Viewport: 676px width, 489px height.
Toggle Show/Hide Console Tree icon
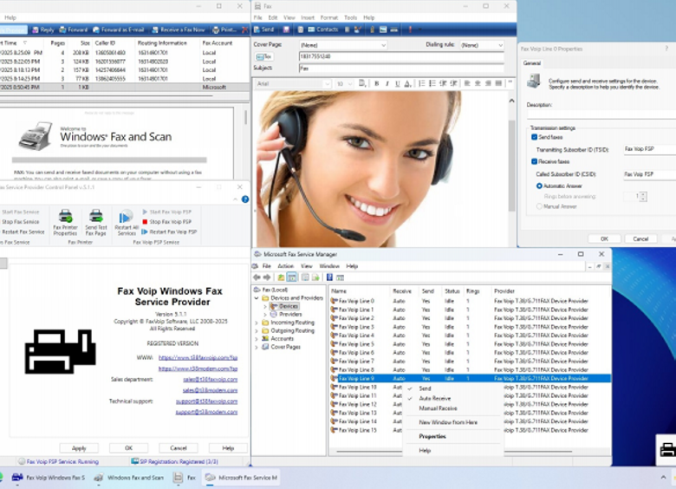291,277
